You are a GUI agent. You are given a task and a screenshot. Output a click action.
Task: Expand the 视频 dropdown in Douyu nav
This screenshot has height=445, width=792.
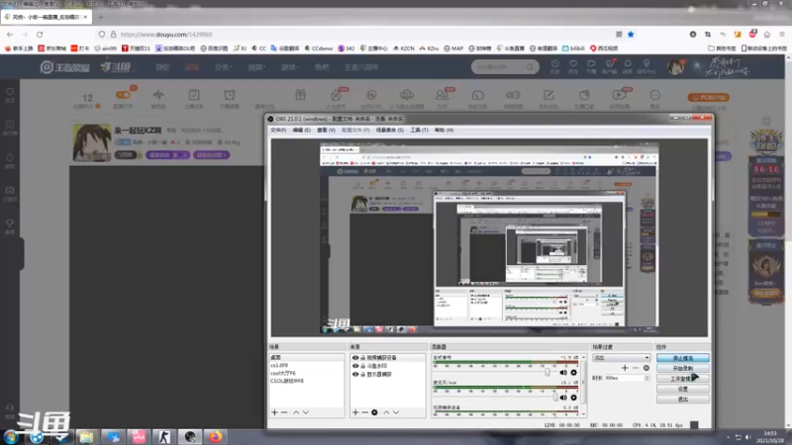click(x=256, y=67)
